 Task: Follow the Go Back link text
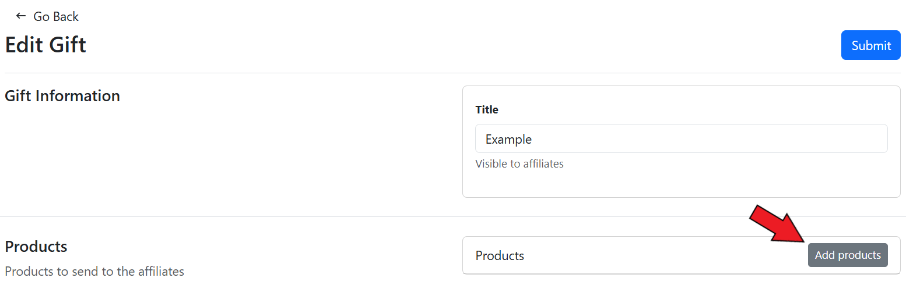pos(56,17)
